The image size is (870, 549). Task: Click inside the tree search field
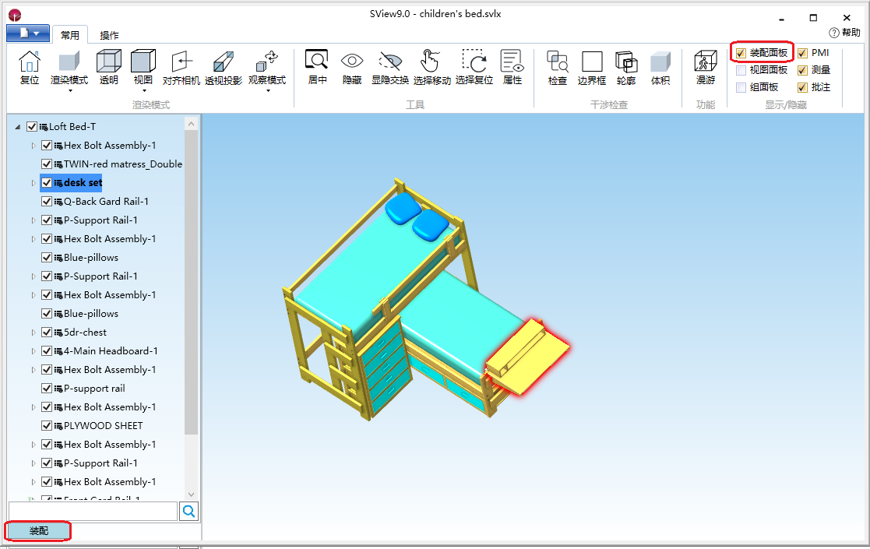click(93, 512)
